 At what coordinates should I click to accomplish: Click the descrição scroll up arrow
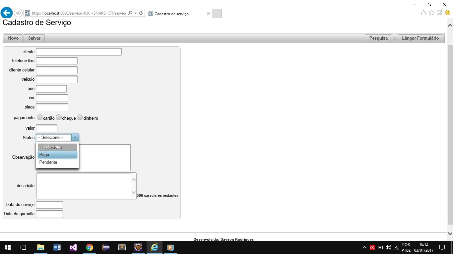point(134,180)
